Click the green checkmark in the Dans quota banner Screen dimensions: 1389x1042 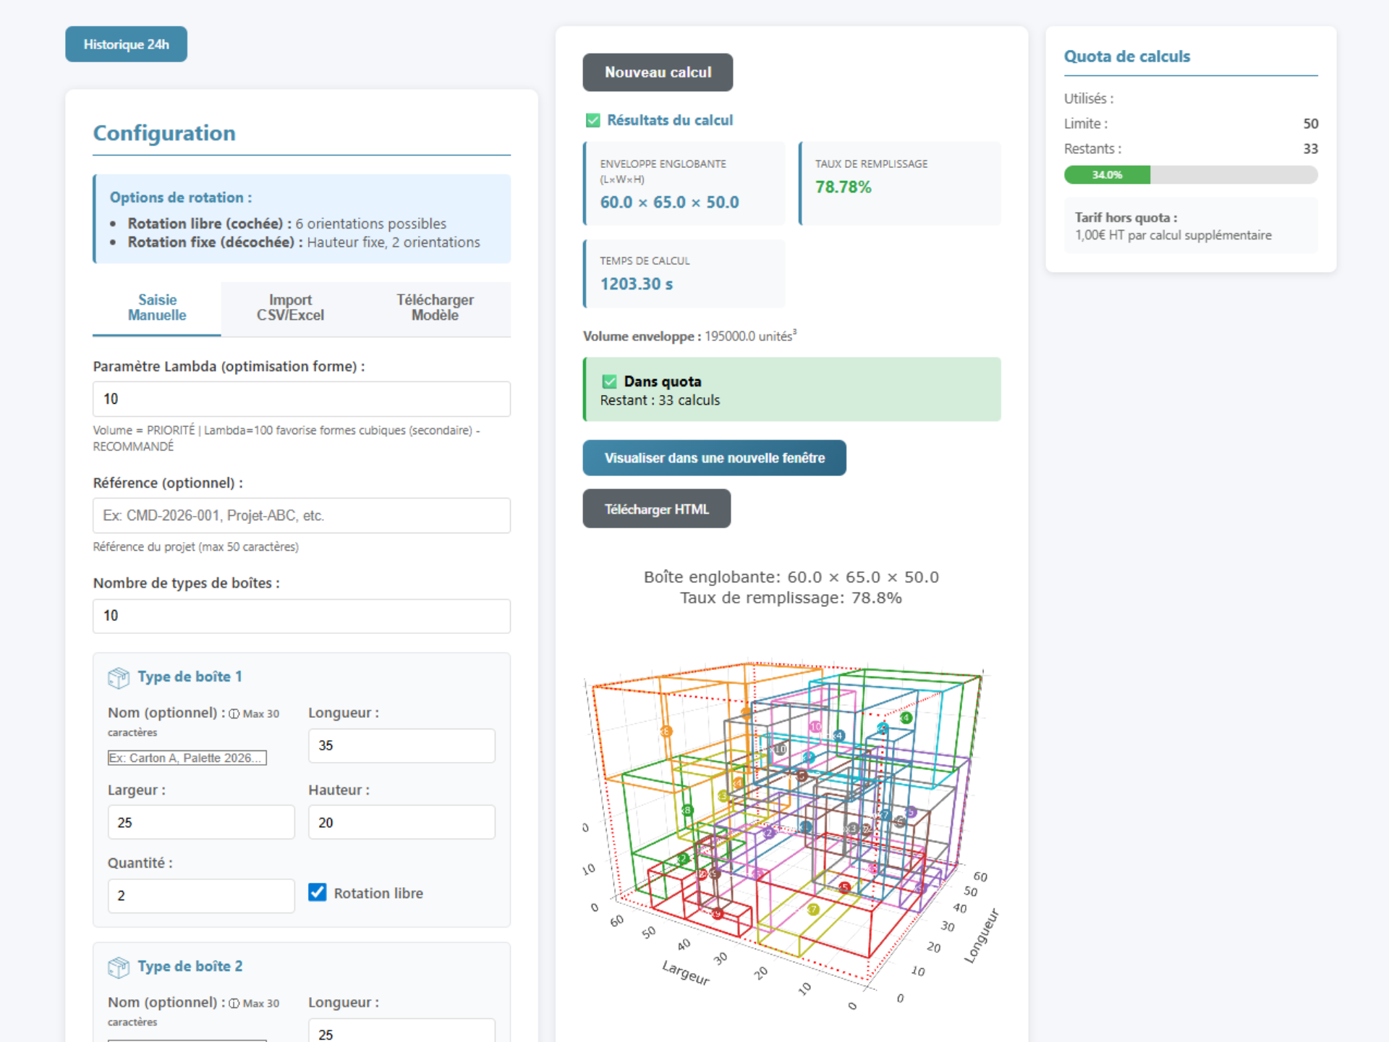(x=609, y=381)
